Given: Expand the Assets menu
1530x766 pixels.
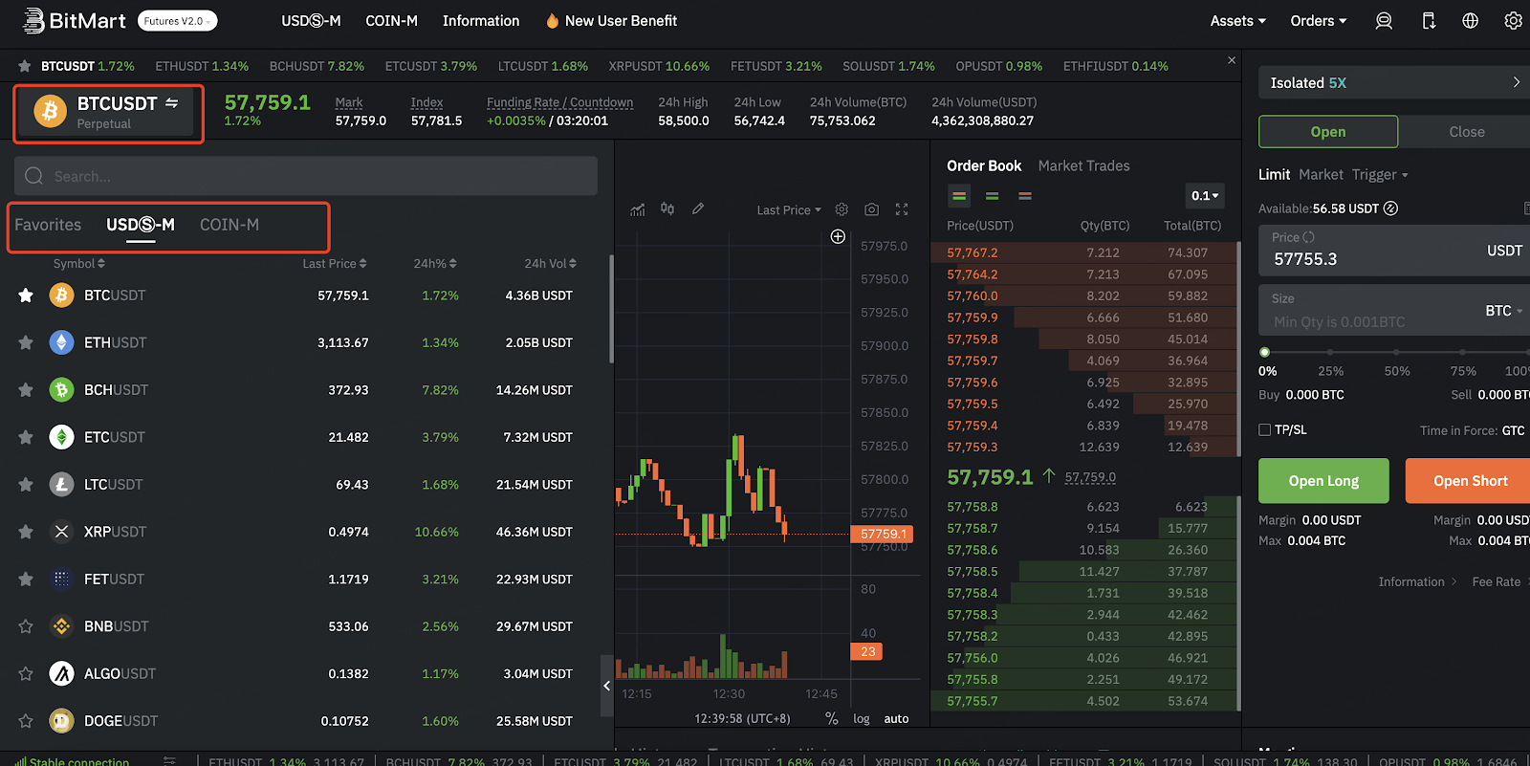Looking at the screenshot, I should (x=1238, y=21).
